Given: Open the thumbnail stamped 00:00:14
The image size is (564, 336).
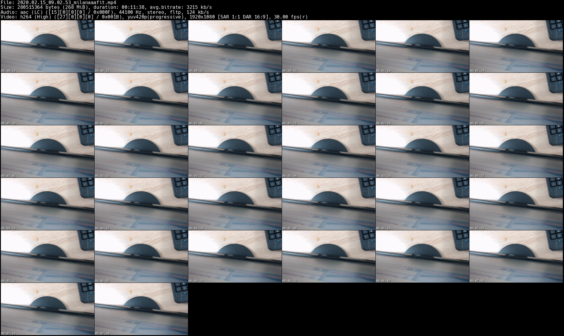Looking at the screenshot, I should coord(48,46).
